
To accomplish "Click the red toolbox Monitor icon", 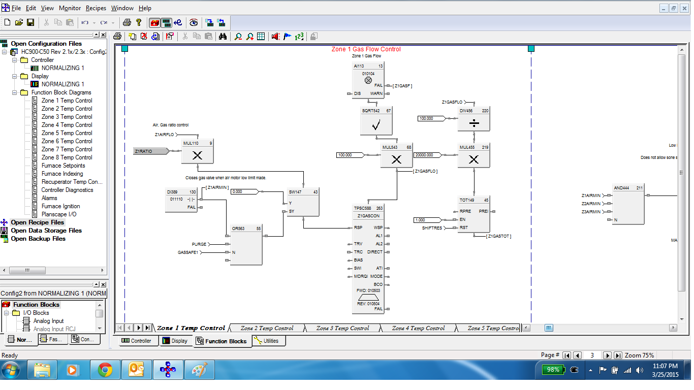I will [x=154, y=22].
